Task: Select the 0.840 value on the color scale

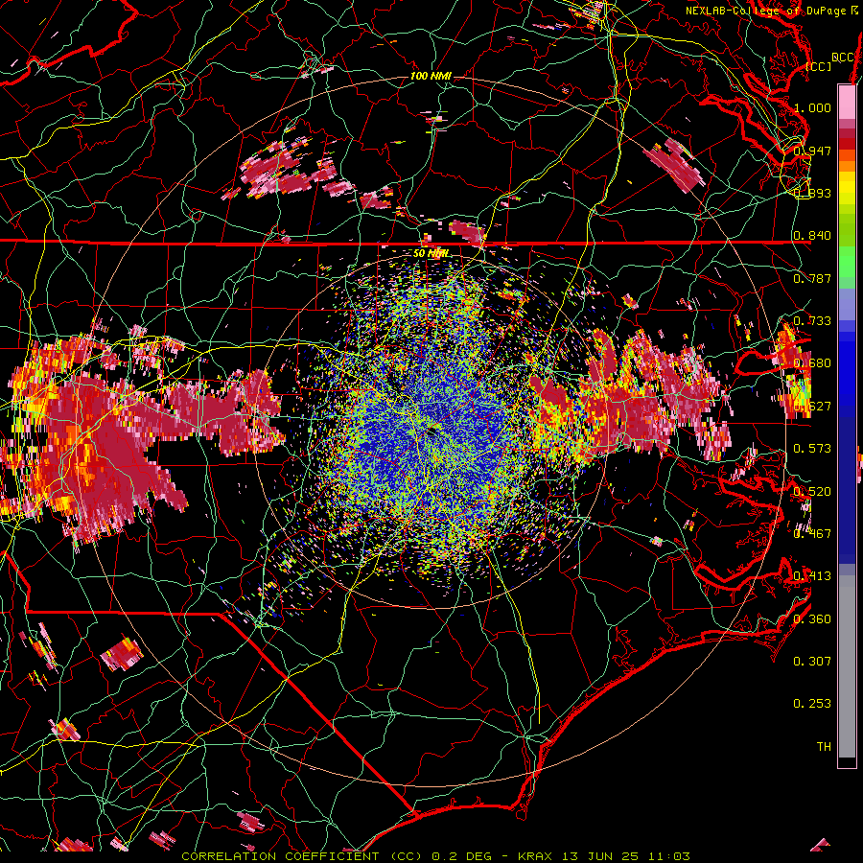Action: tap(812, 236)
